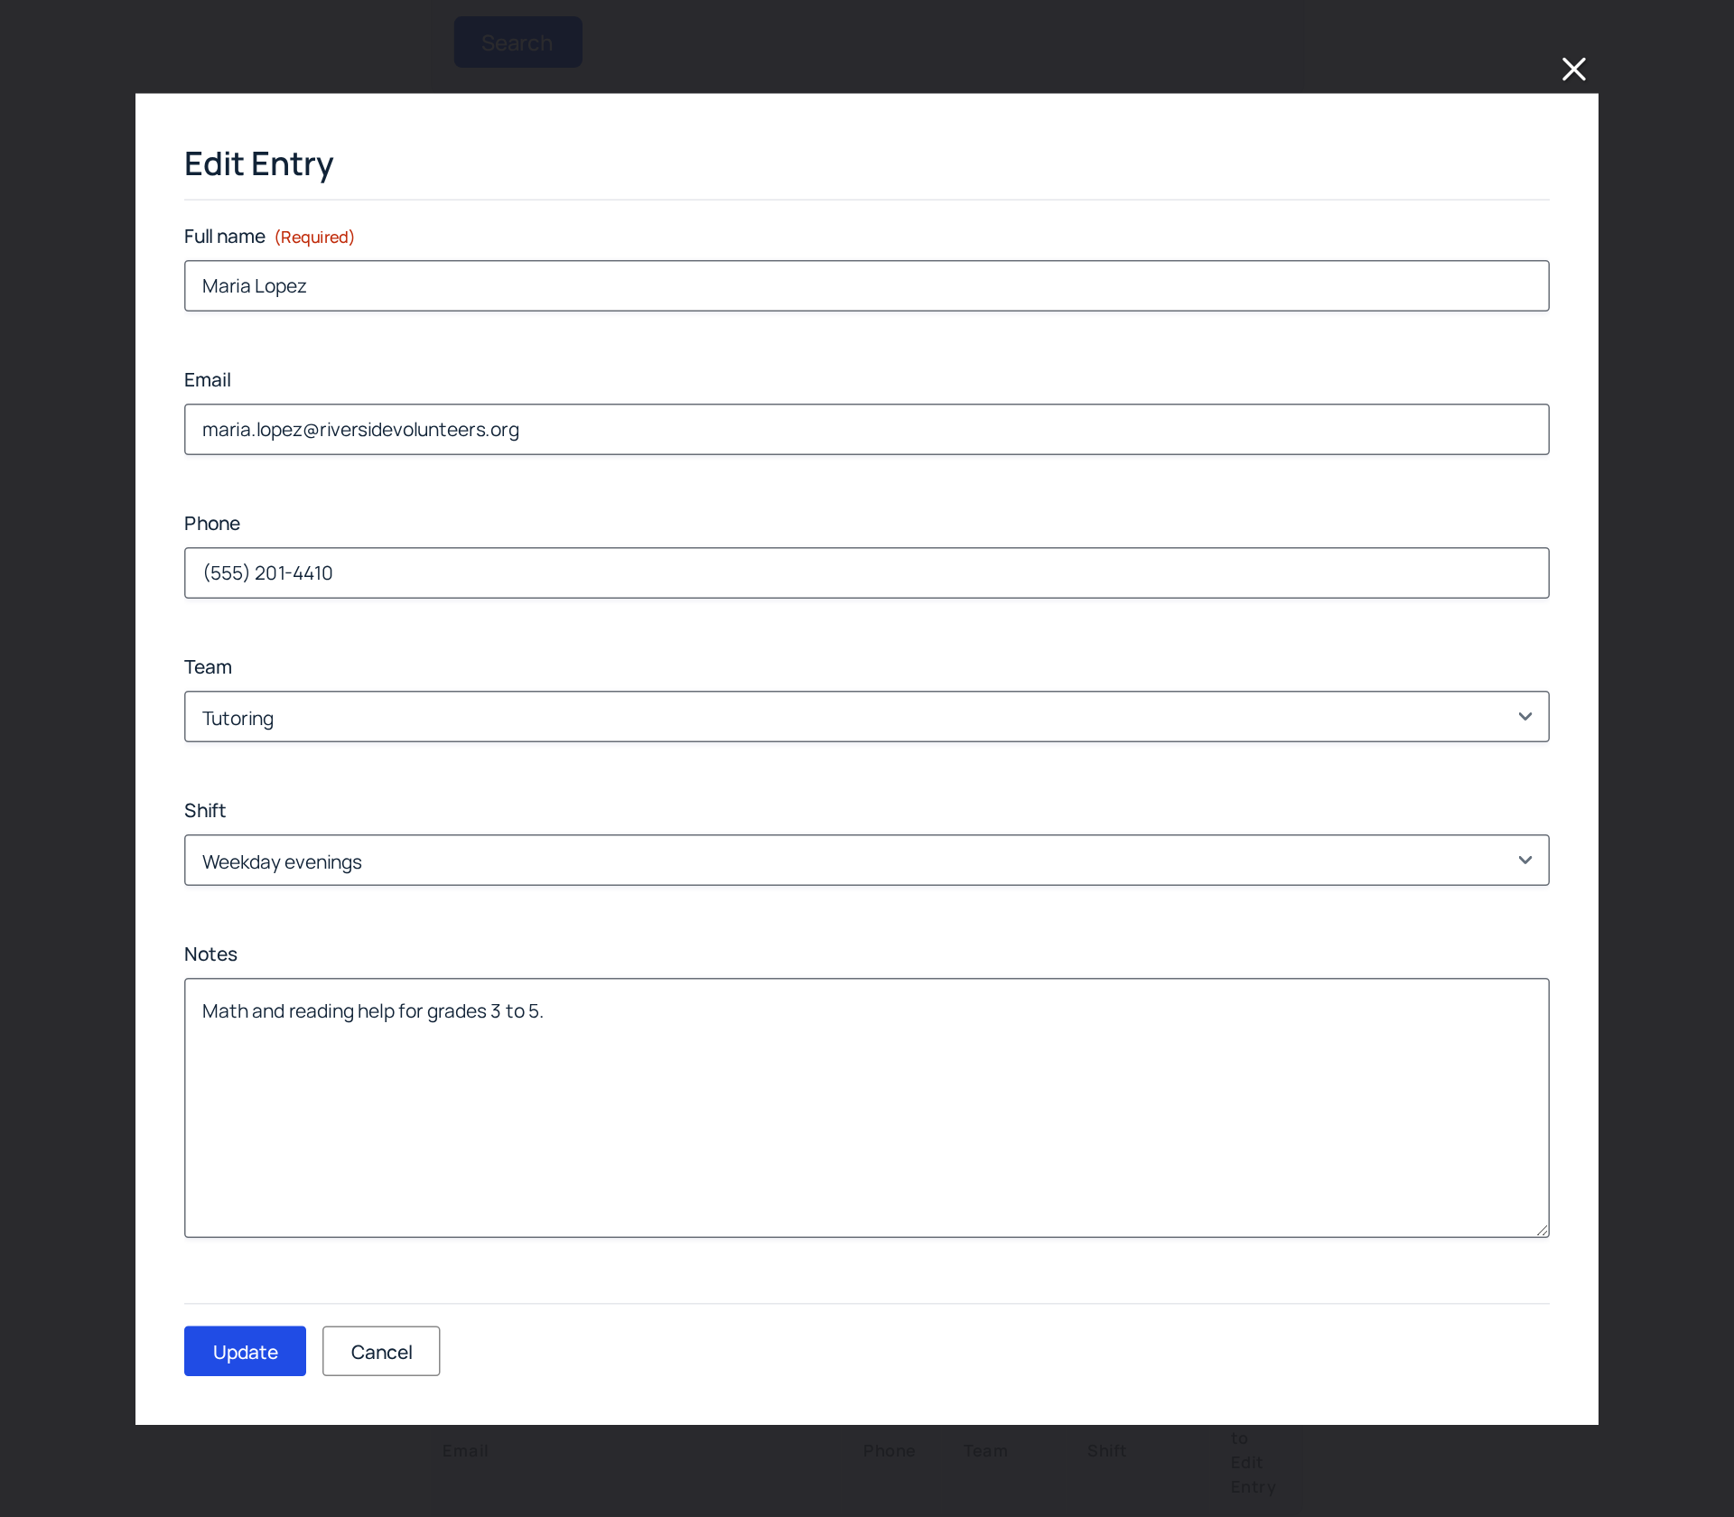The image size is (1734, 1517).
Task: Click the Full name label
Action: click(225, 237)
